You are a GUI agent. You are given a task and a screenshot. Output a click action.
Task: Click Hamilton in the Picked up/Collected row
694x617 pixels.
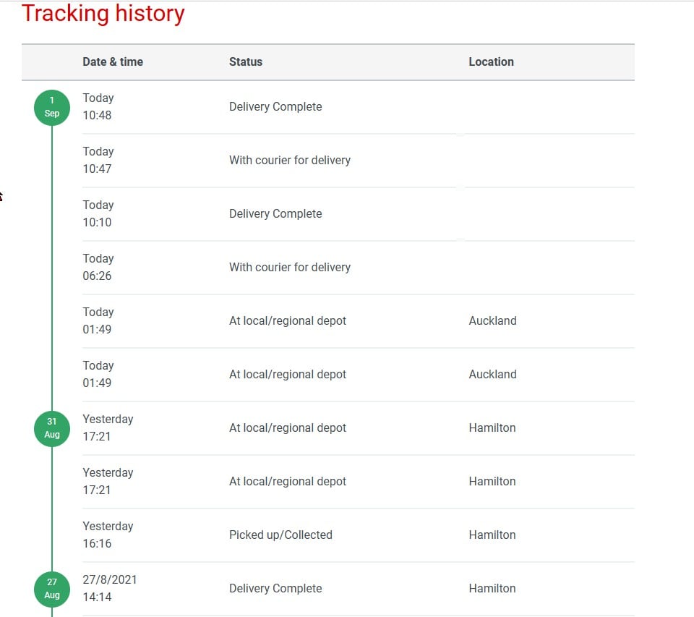pos(492,535)
